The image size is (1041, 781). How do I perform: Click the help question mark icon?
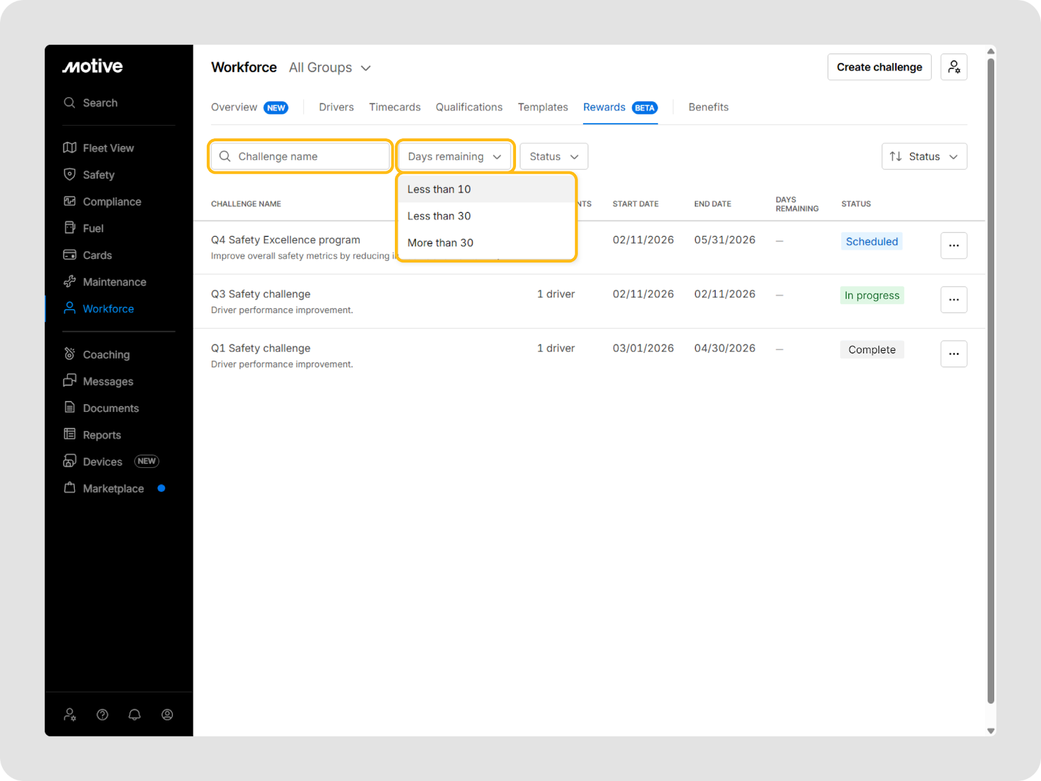[x=102, y=715]
